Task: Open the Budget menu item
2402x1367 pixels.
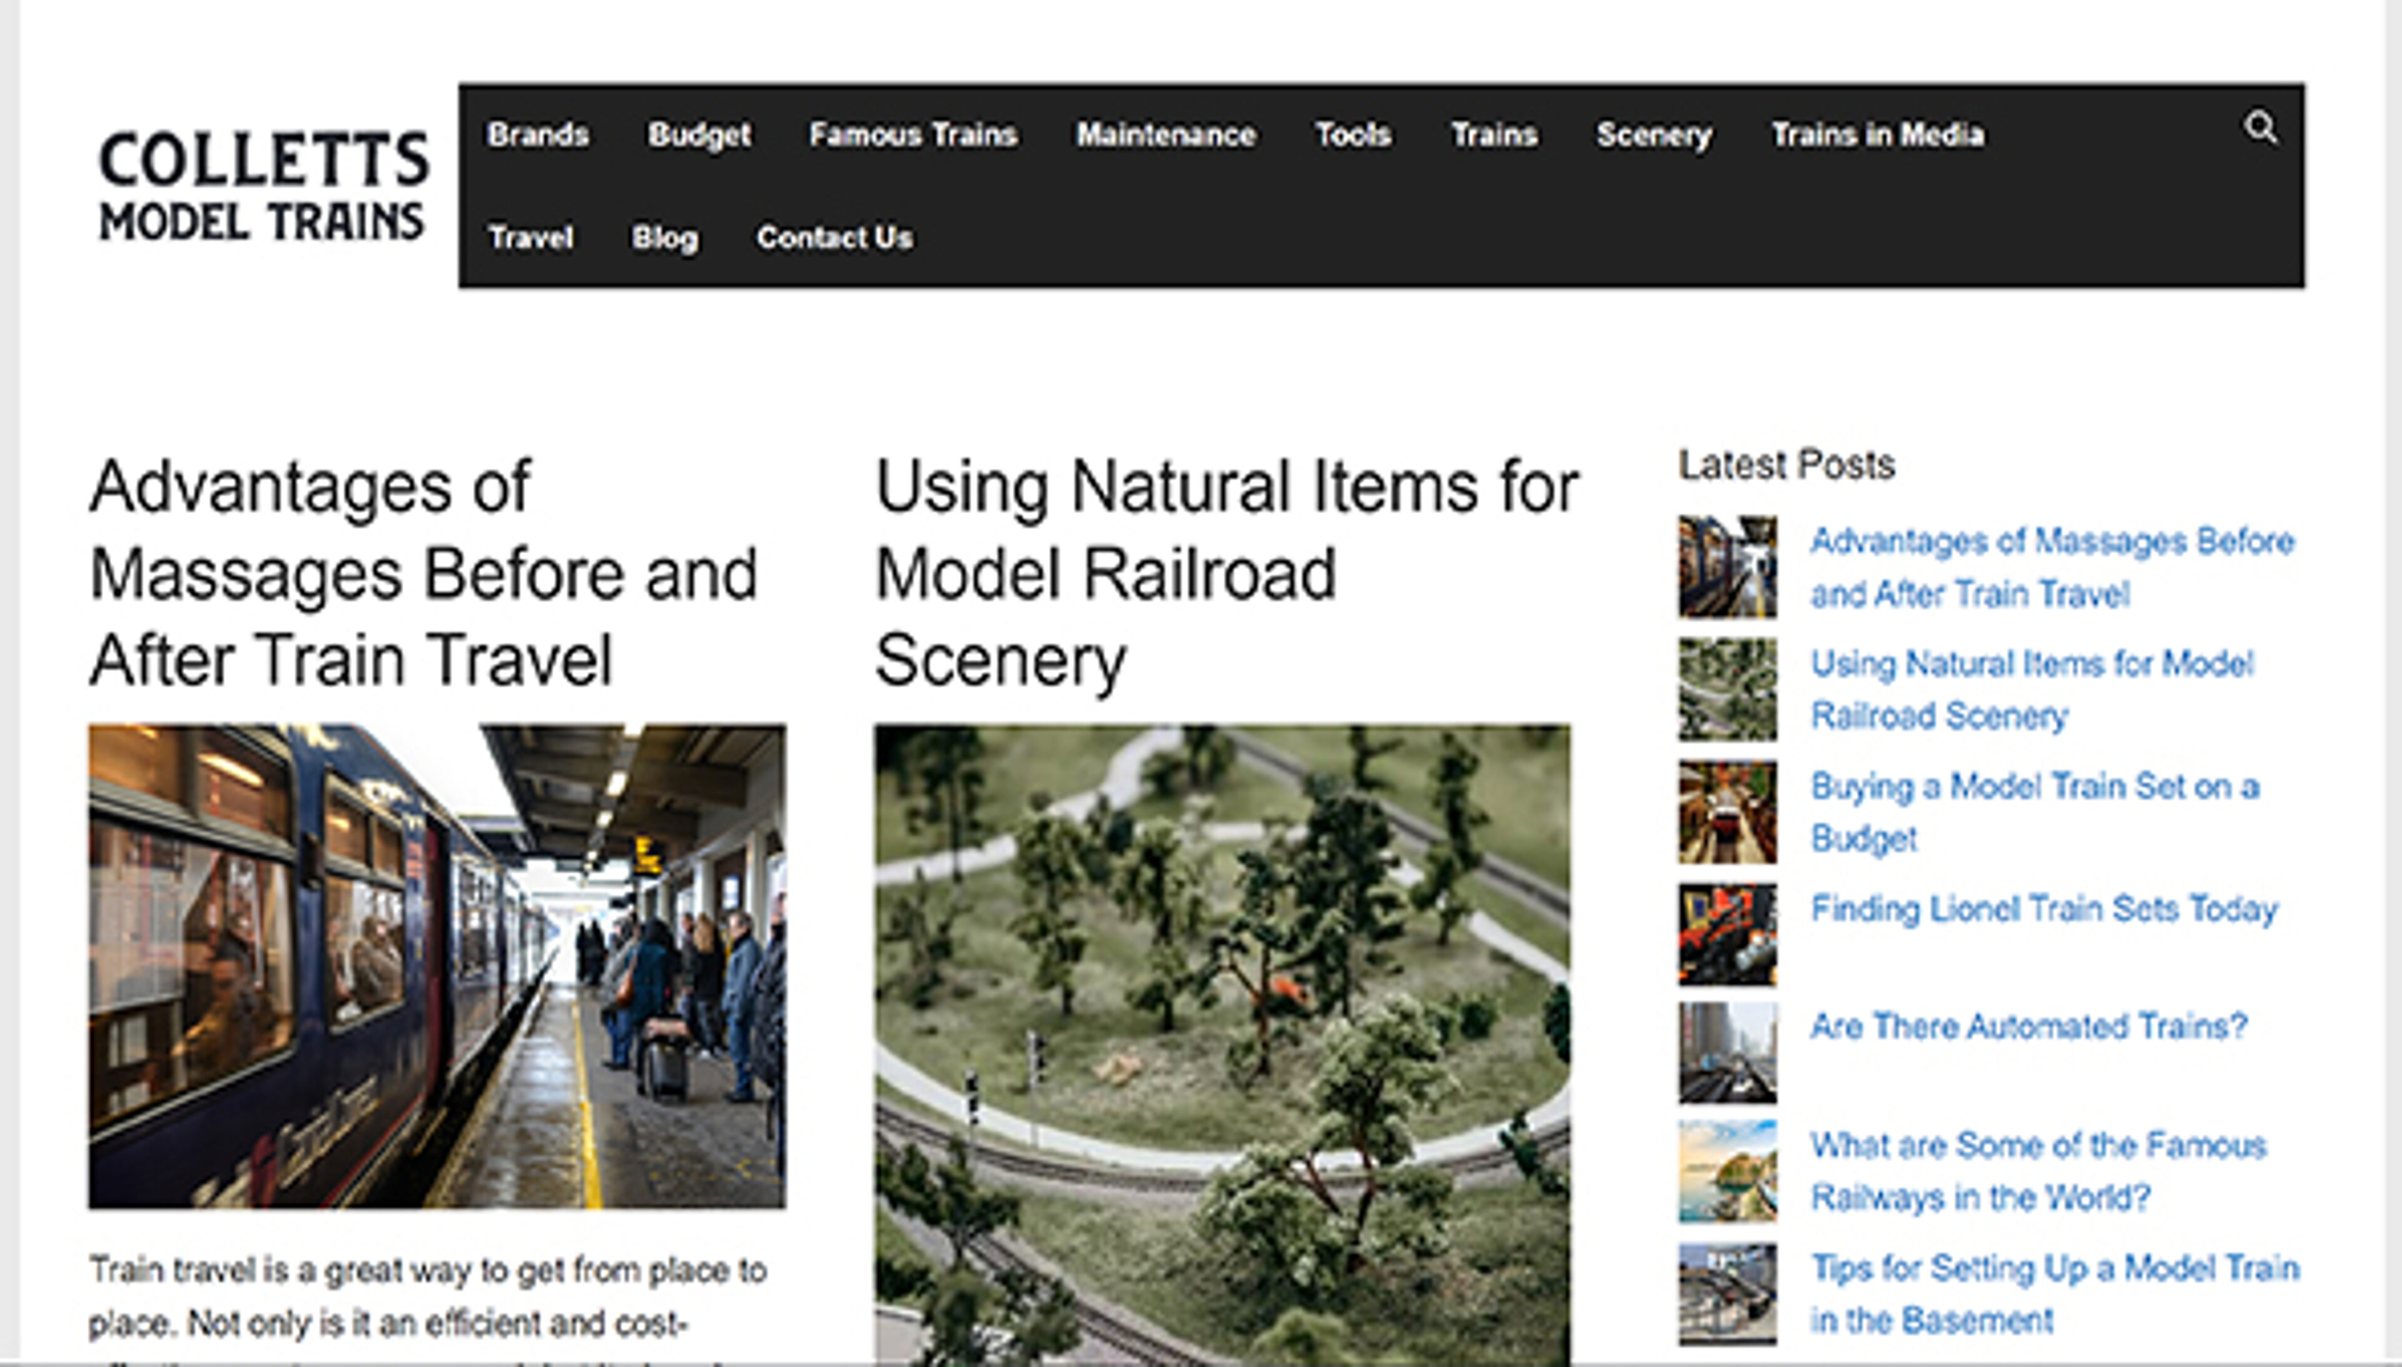Action: point(699,135)
